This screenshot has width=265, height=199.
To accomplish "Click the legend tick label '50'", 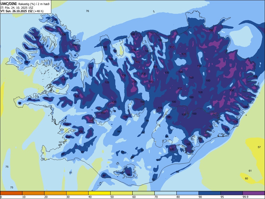I will 112,197.
